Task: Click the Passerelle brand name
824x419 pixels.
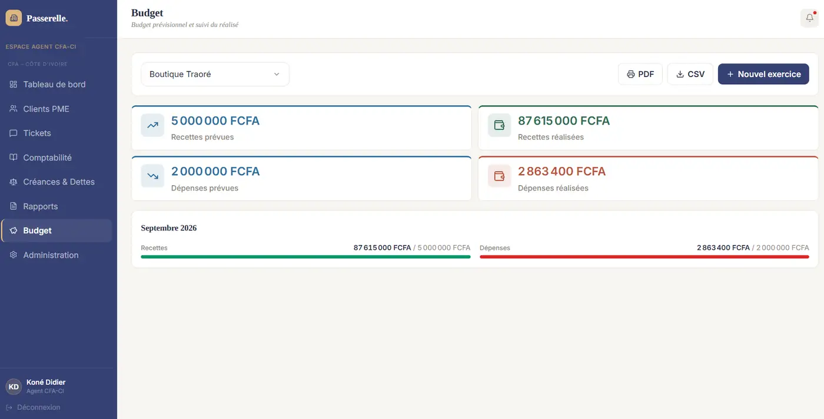Action: pyautogui.click(x=47, y=19)
